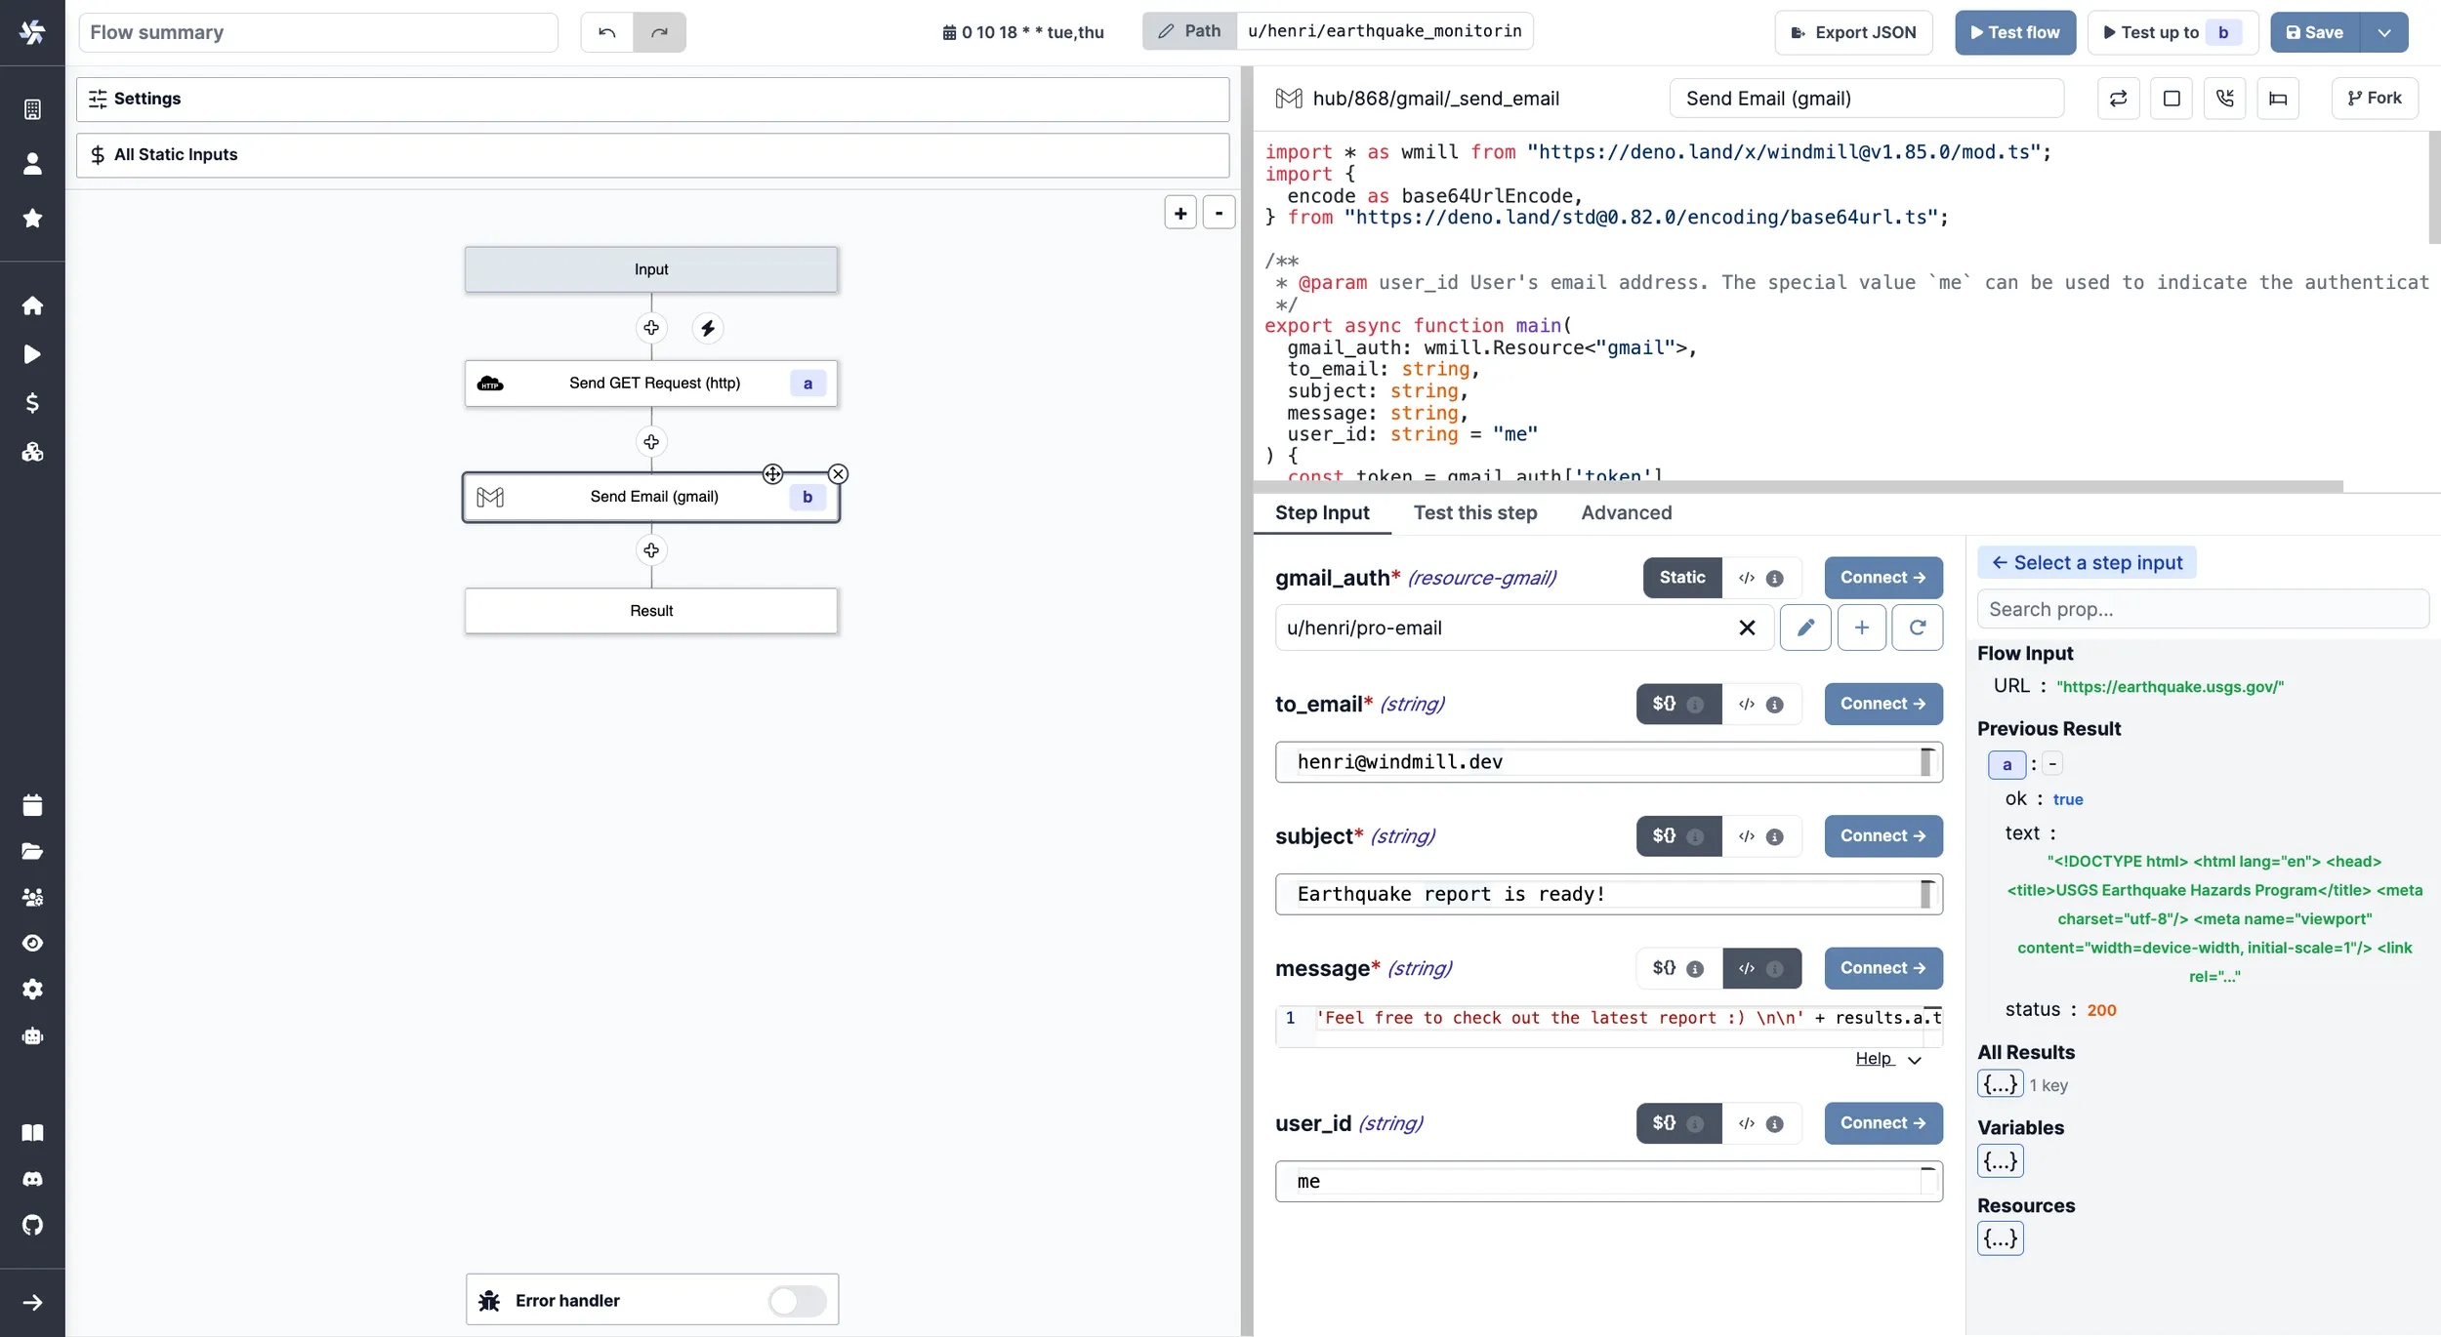Click the Search prop input field
Image resolution: width=2441 pixels, height=1337 pixels.
[x=2202, y=608]
